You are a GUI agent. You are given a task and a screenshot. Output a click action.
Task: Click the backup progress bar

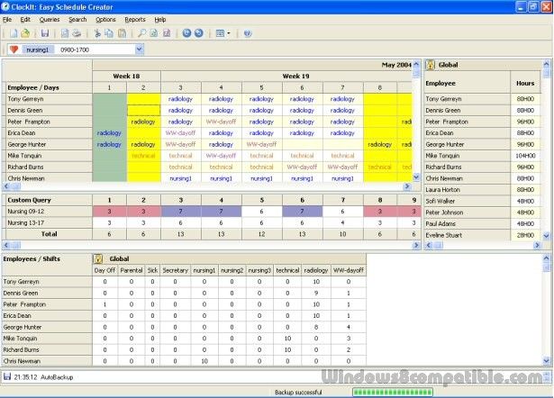[393, 392]
